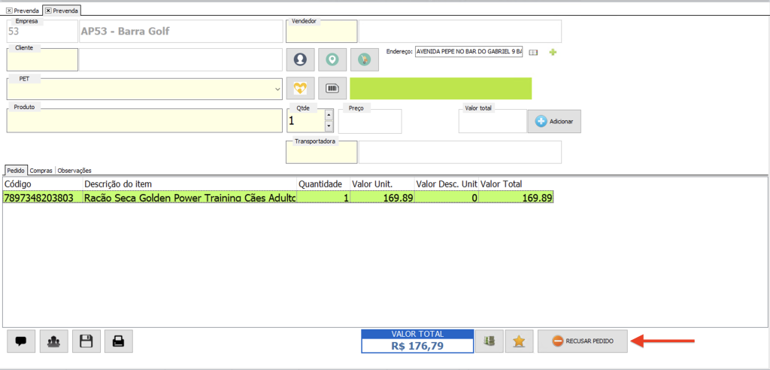Click the green plus icon beside Endereço

[553, 53]
